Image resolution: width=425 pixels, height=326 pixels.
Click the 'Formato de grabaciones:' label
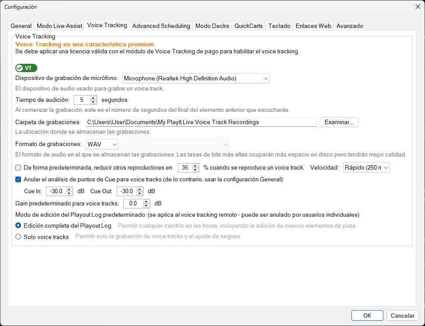[x=48, y=144]
